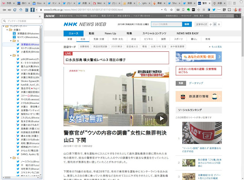Click the bookmark ribbon extension icon
Viewport: 244px width, 180px height.
183,10
